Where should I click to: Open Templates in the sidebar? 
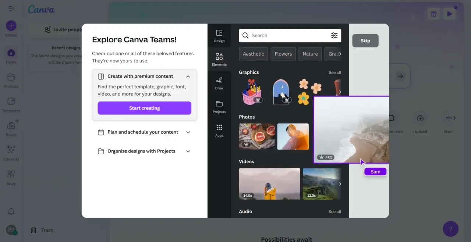[x=11, y=105]
